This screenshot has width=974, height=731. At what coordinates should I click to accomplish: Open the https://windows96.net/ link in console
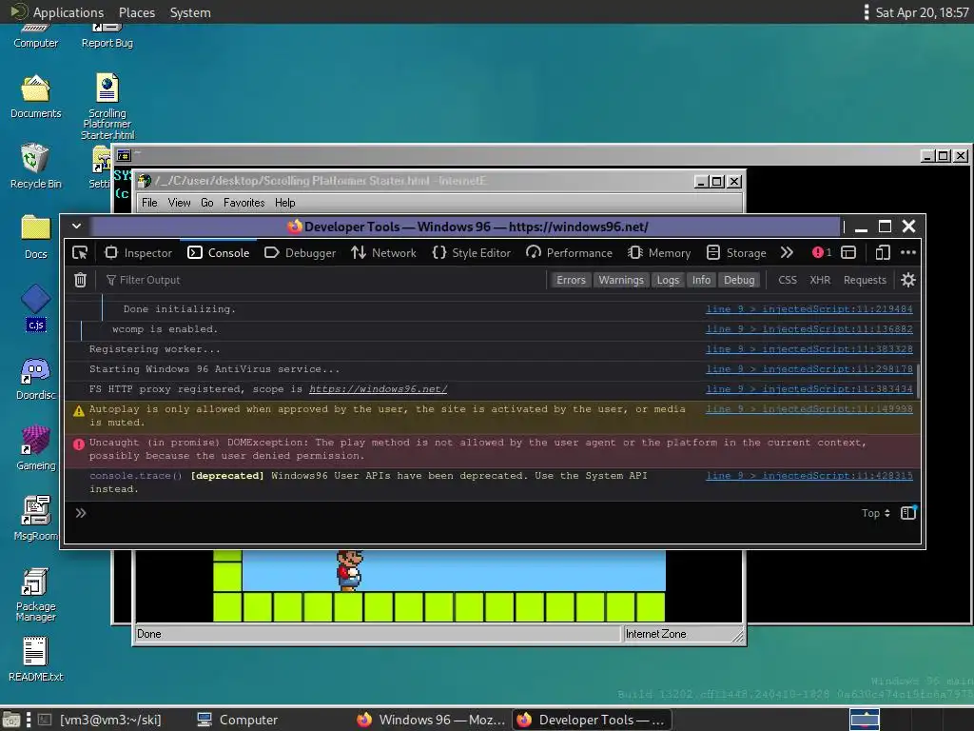[378, 389]
